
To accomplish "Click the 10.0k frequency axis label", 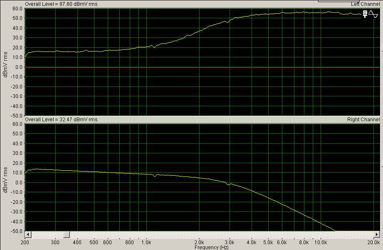I will [x=321, y=243].
